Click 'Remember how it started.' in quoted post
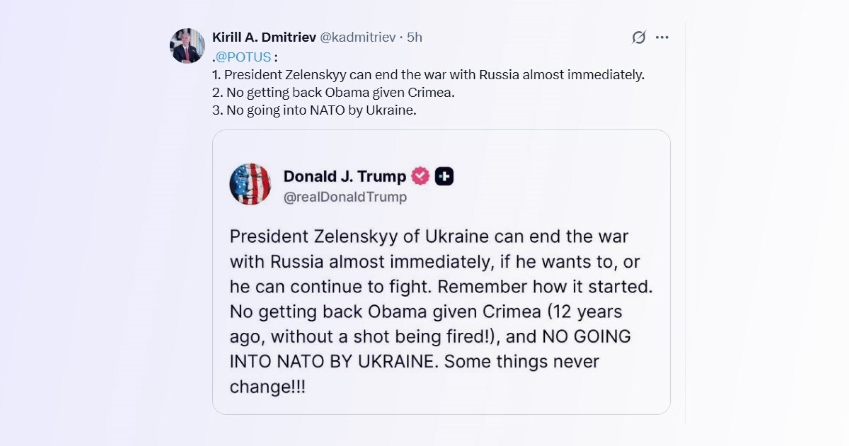849x446 pixels. coord(545,287)
